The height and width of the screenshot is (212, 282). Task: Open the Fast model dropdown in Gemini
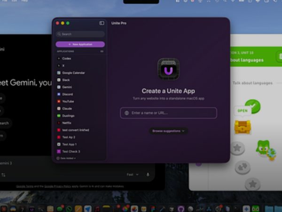pyautogui.click(x=133, y=174)
